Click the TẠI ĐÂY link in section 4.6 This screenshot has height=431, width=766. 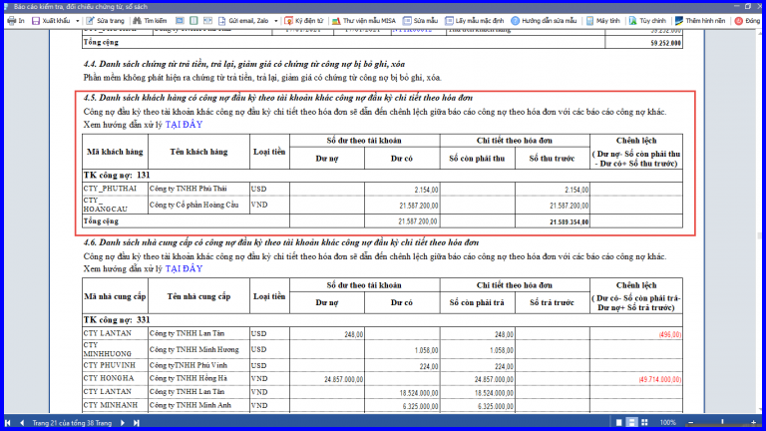click(184, 268)
